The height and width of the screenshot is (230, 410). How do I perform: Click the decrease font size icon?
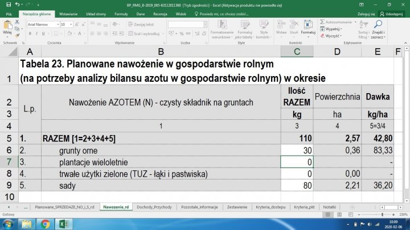(83, 24)
